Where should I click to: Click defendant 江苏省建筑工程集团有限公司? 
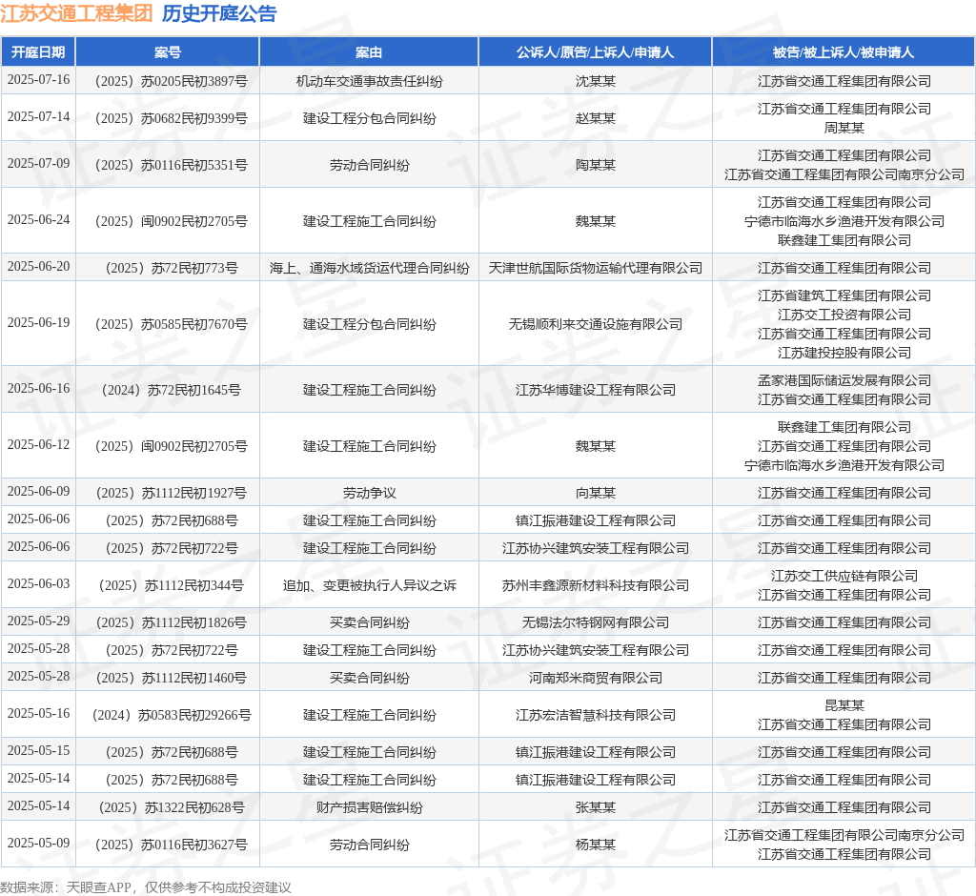844,295
